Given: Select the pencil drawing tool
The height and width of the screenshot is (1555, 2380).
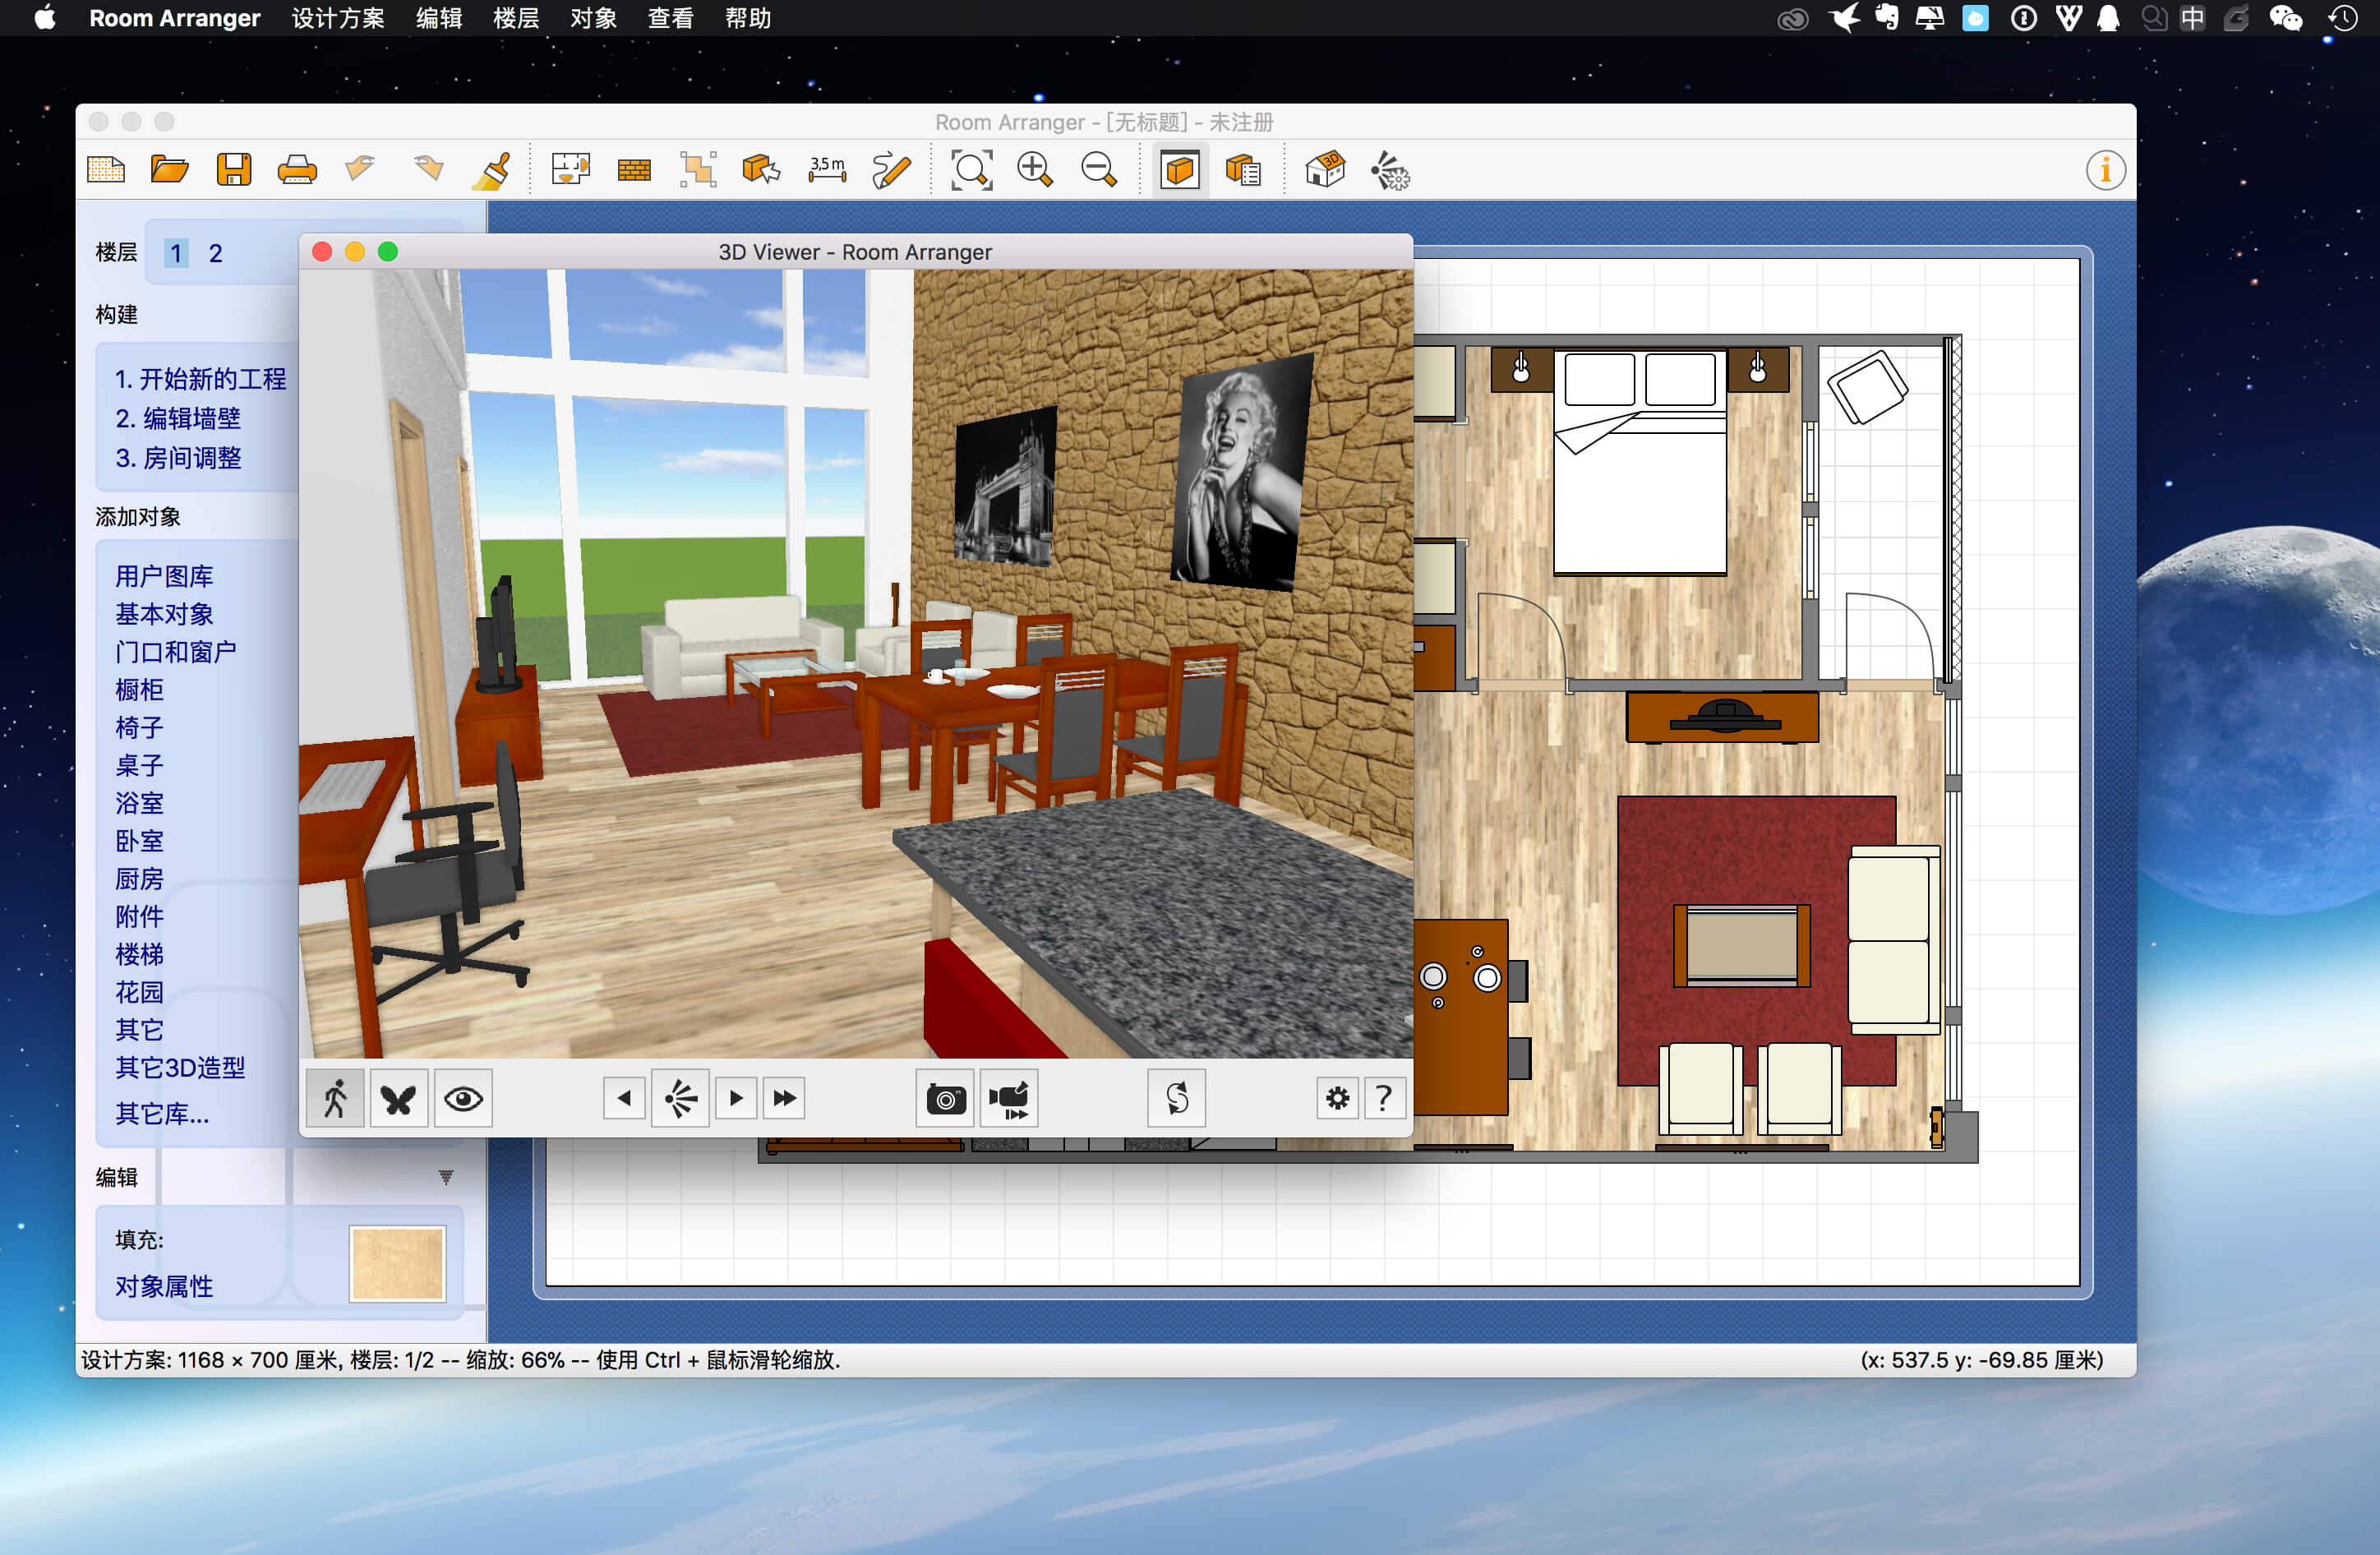Looking at the screenshot, I should [x=891, y=170].
